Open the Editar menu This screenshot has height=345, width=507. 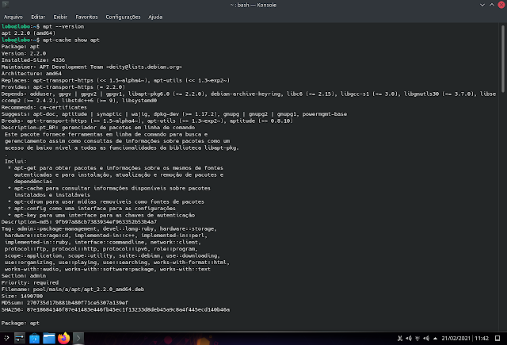[x=38, y=17]
